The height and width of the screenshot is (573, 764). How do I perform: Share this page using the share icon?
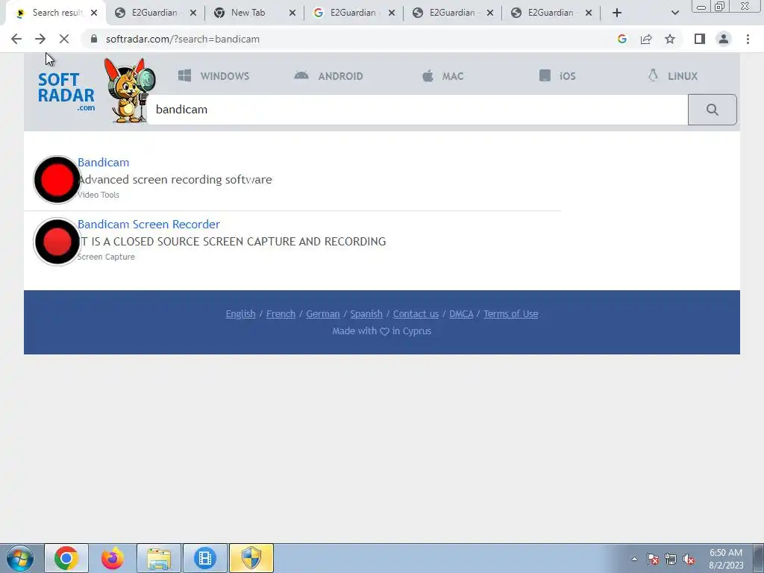pos(646,39)
